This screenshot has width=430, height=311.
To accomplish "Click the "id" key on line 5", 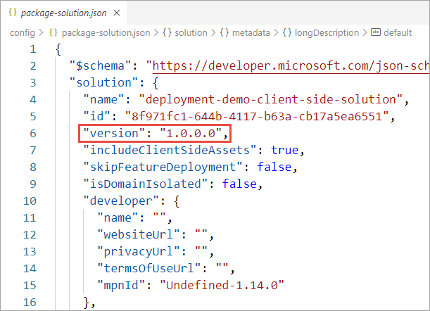I will pos(97,117).
